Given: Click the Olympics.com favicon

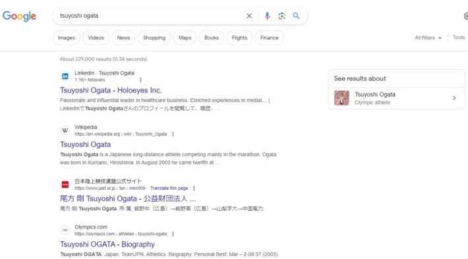Looking at the screenshot, I should (65, 230).
